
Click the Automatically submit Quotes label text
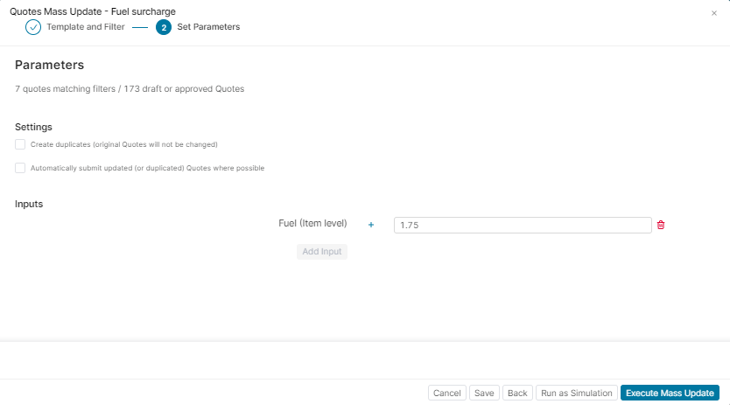click(147, 168)
